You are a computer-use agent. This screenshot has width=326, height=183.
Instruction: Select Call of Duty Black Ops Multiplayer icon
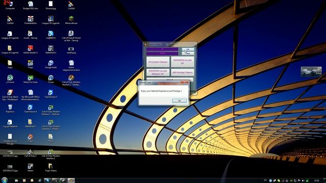click(x=10, y=95)
